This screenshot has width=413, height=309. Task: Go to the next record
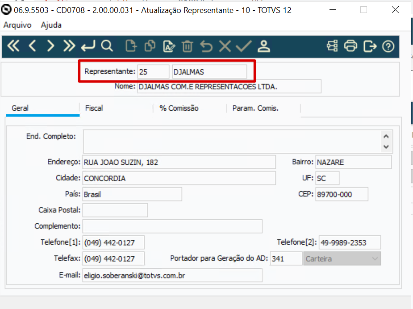click(50, 46)
